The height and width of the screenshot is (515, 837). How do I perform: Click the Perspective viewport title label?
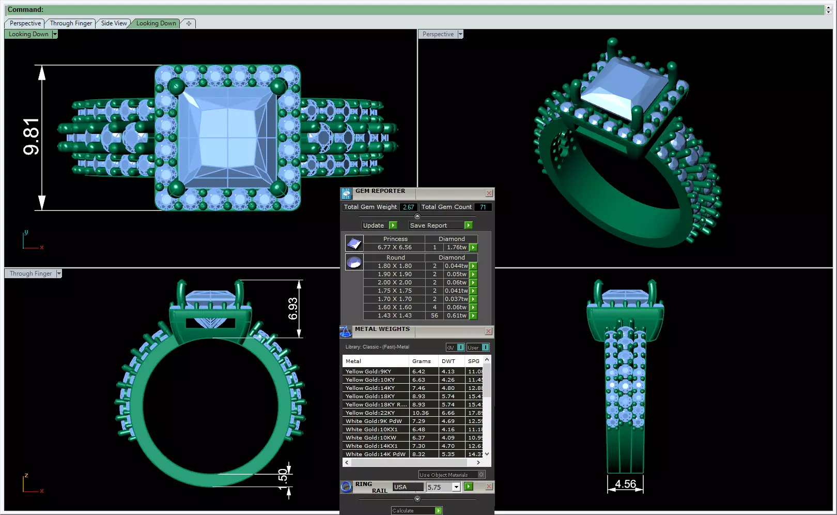click(438, 34)
